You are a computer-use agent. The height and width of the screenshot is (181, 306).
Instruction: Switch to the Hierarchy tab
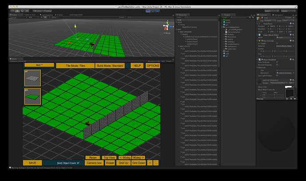[182, 15]
